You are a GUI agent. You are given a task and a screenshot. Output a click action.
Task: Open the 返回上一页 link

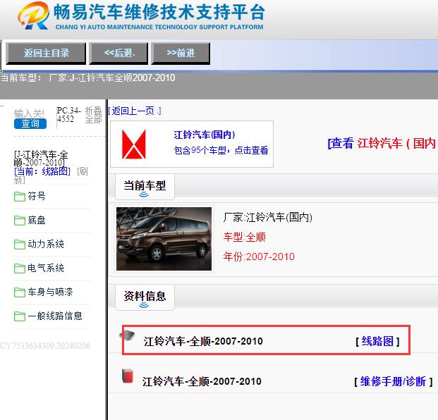tap(135, 111)
